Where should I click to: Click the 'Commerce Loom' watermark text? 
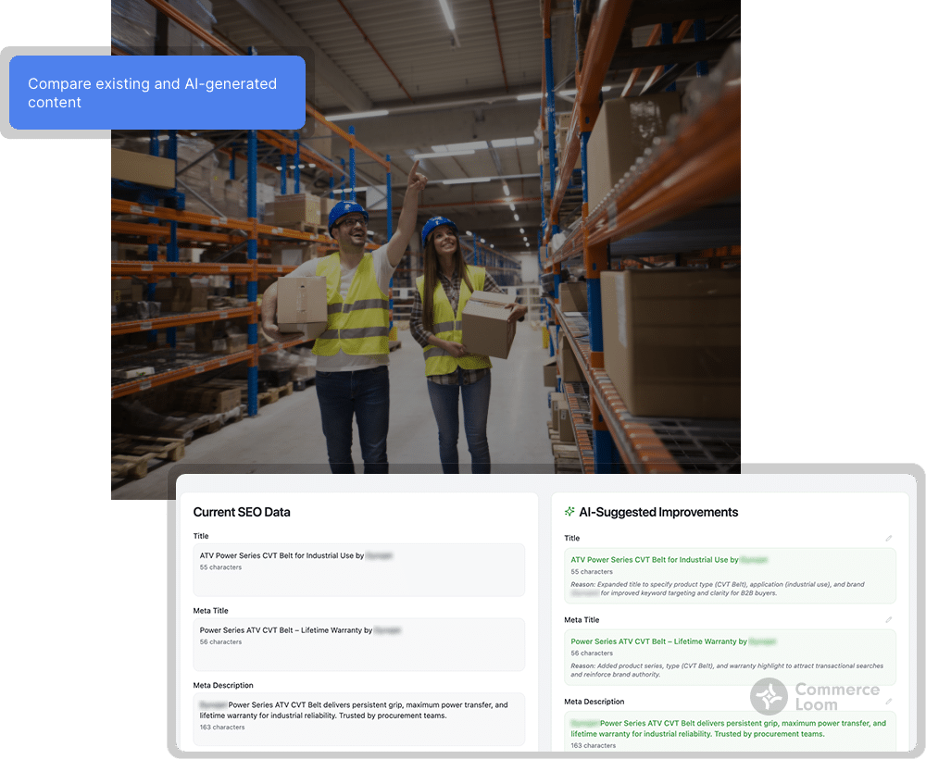[x=836, y=697]
